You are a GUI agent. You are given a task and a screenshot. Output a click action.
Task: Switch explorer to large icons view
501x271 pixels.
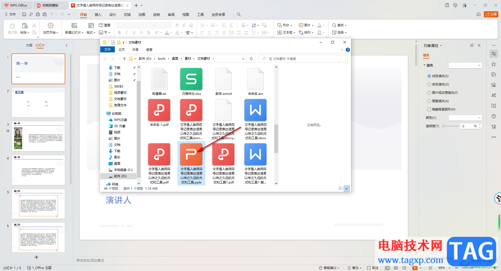pos(347,188)
